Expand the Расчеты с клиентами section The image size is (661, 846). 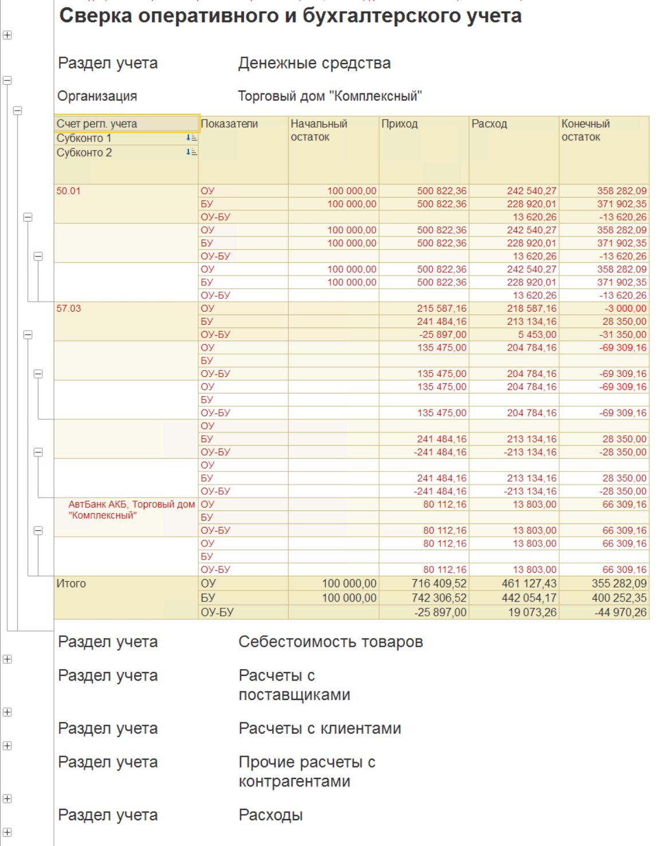(x=7, y=746)
